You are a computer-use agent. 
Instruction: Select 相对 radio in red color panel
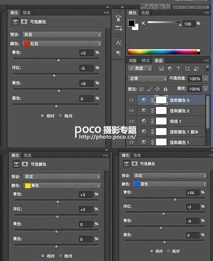pos(42,116)
